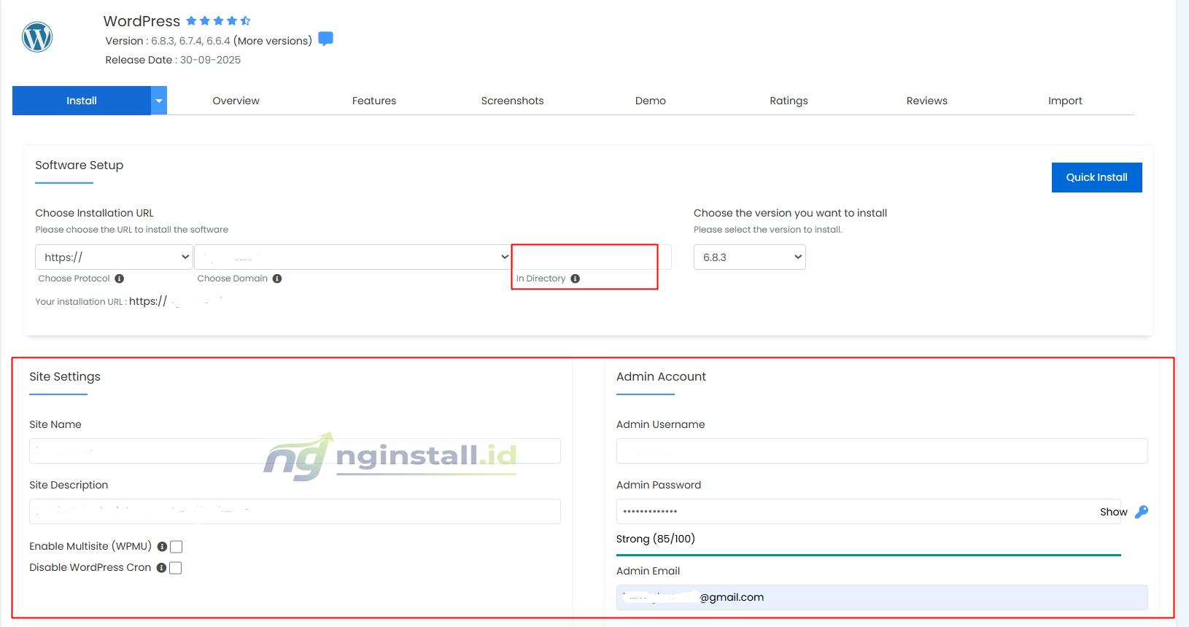
Task: Click info icon next to Enable Multisite
Action: tap(162, 546)
